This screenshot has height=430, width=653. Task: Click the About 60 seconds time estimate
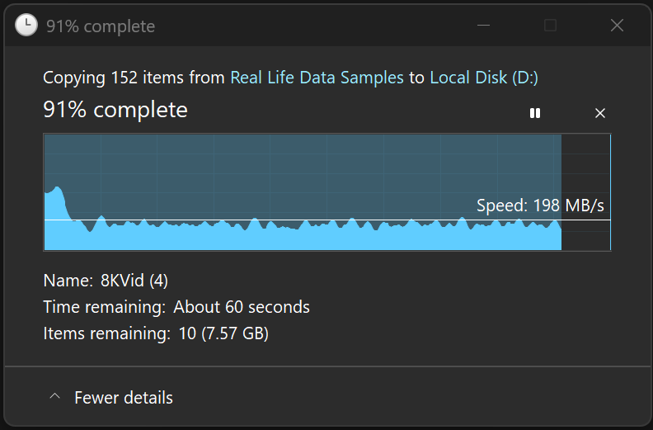(x=242, y=307)
